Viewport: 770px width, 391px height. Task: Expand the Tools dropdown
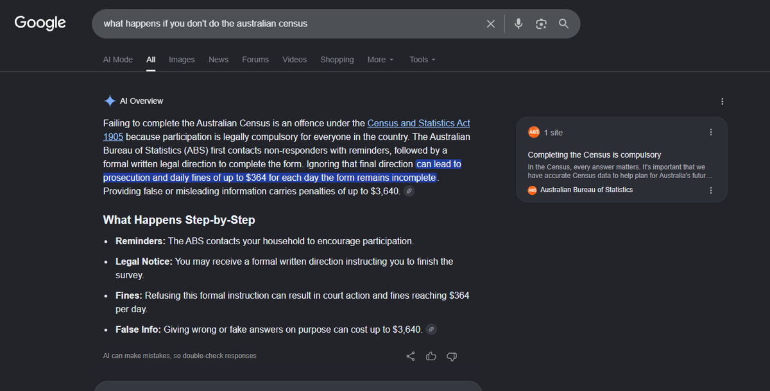[423, 60]
